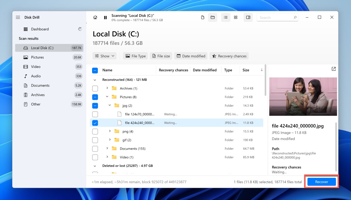The height and width of the screenshot is (200, 351).
Task: Open Documents category in sidebar
Action: click(49, 86)
